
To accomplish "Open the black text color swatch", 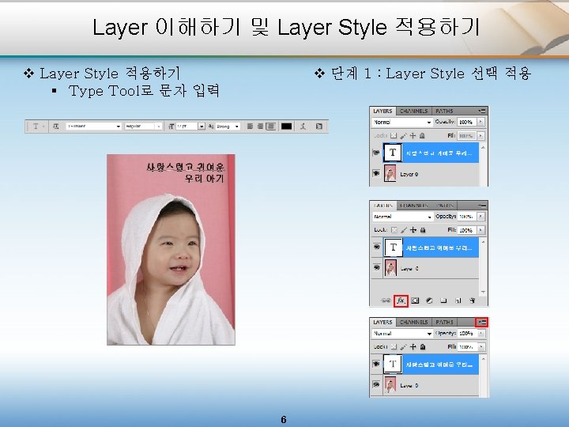I will (286, 127).
